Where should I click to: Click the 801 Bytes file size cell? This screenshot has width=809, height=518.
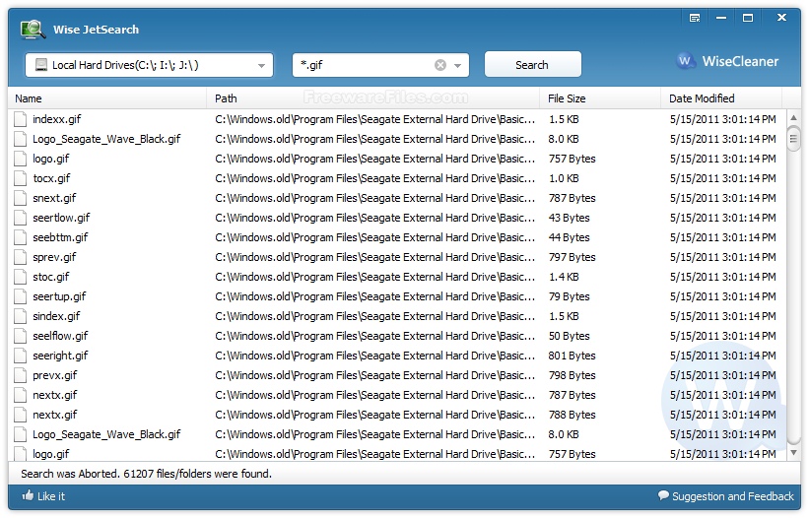pos(572,356)
